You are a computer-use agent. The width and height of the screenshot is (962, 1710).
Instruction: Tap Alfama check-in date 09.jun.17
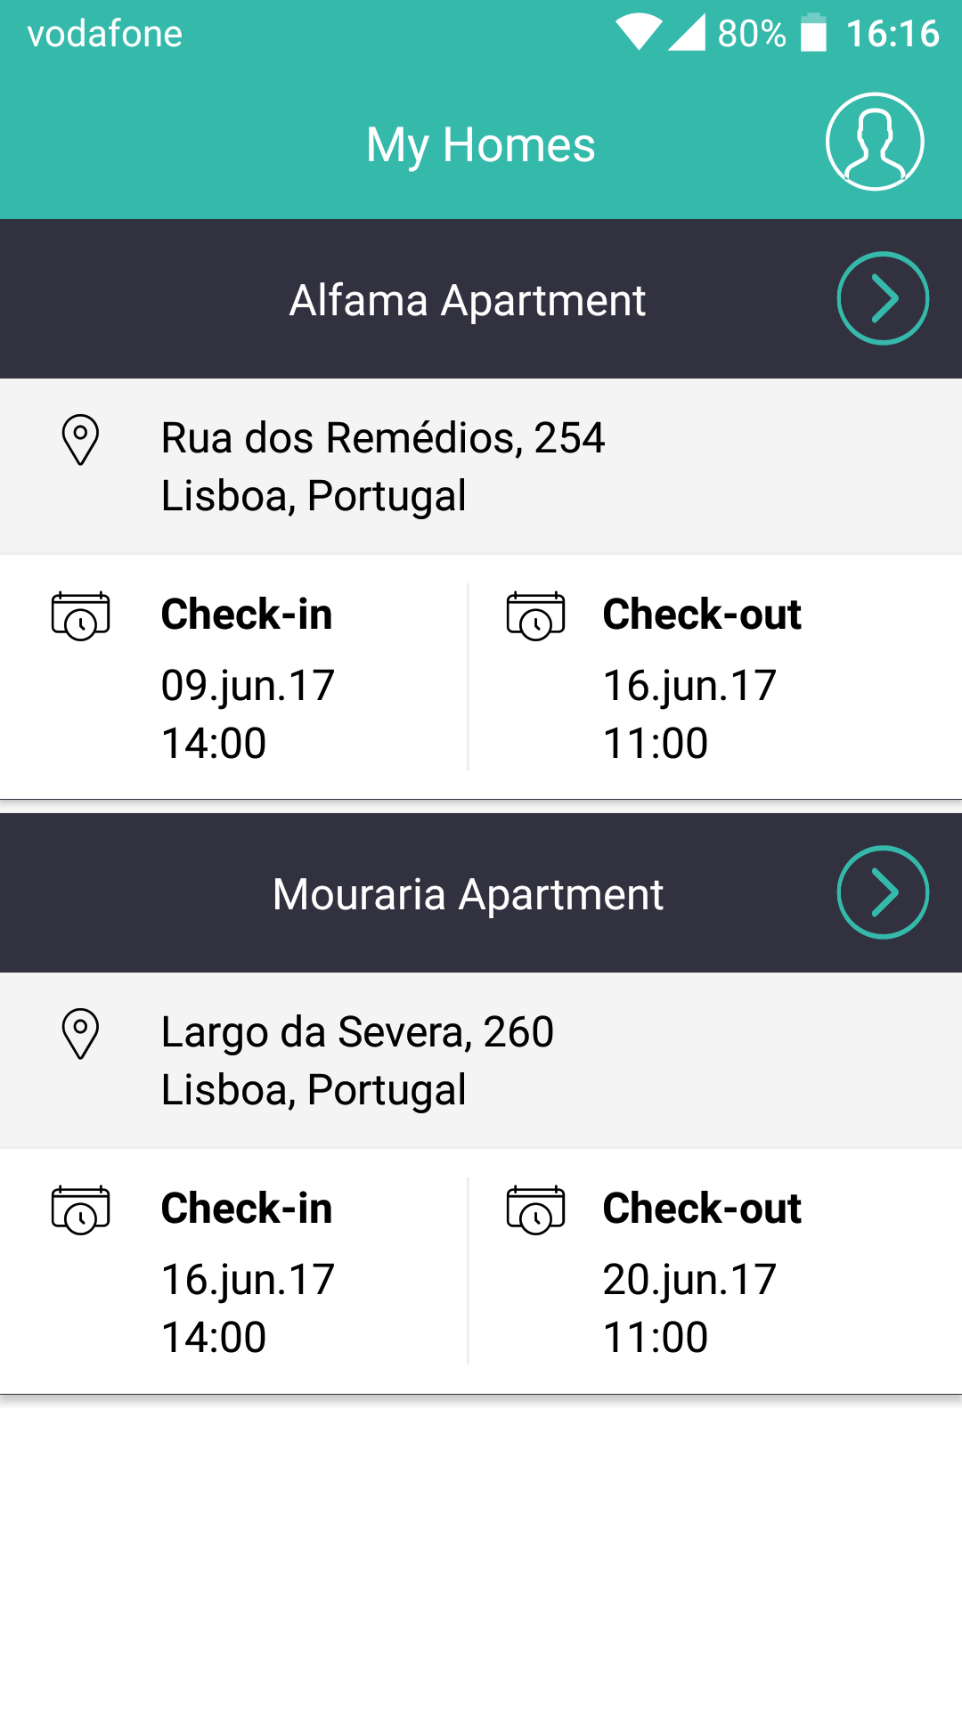[x=248, y=686]
